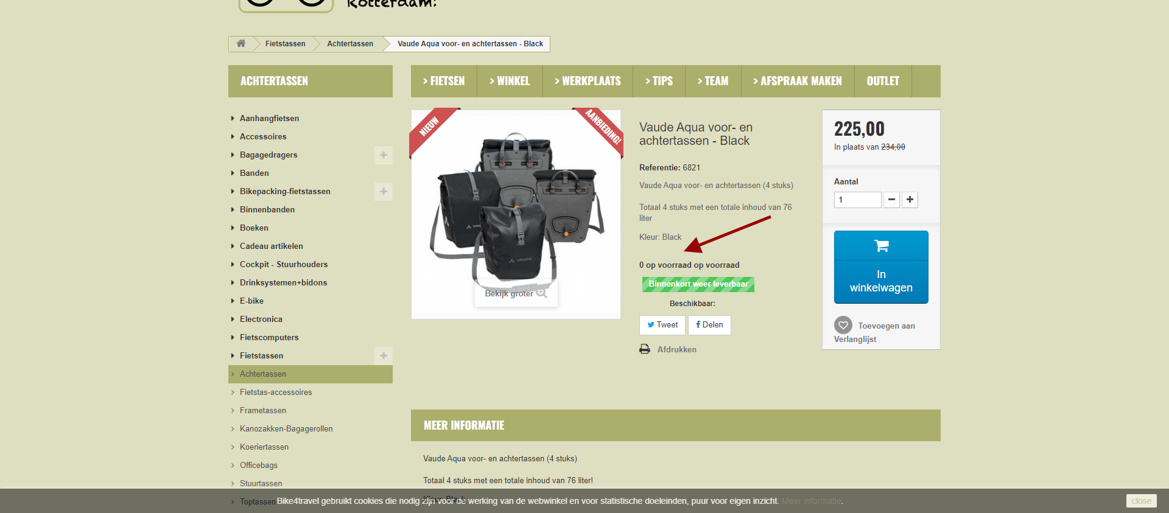
Task: Click the Achtertassen sidebar header
Action: (x=311, y=81)
